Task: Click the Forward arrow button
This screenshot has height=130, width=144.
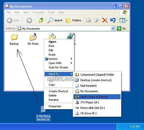Action: [x=29, y=20]
